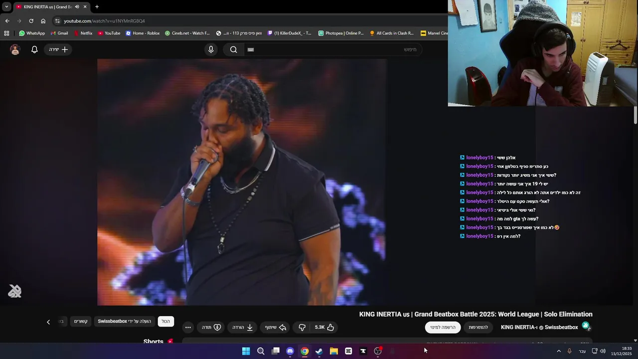Image resolution: width=638 pixels, height=359 pixels.
Task: Focus the YouTube search input field
Action: [332, 49]
